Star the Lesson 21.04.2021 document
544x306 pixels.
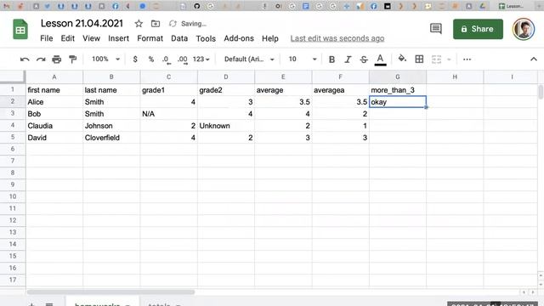(139, 24)
